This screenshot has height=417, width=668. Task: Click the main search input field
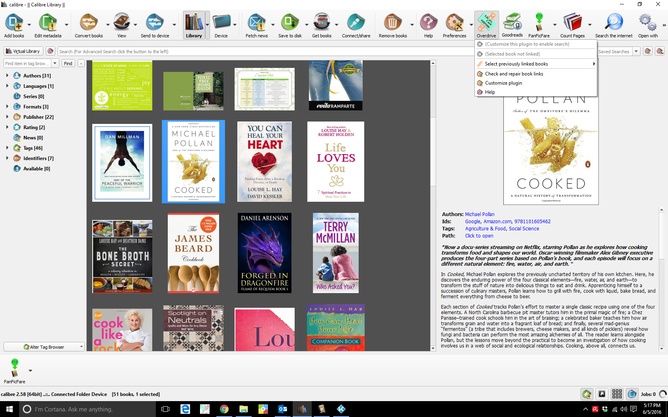tap(266, 51)
